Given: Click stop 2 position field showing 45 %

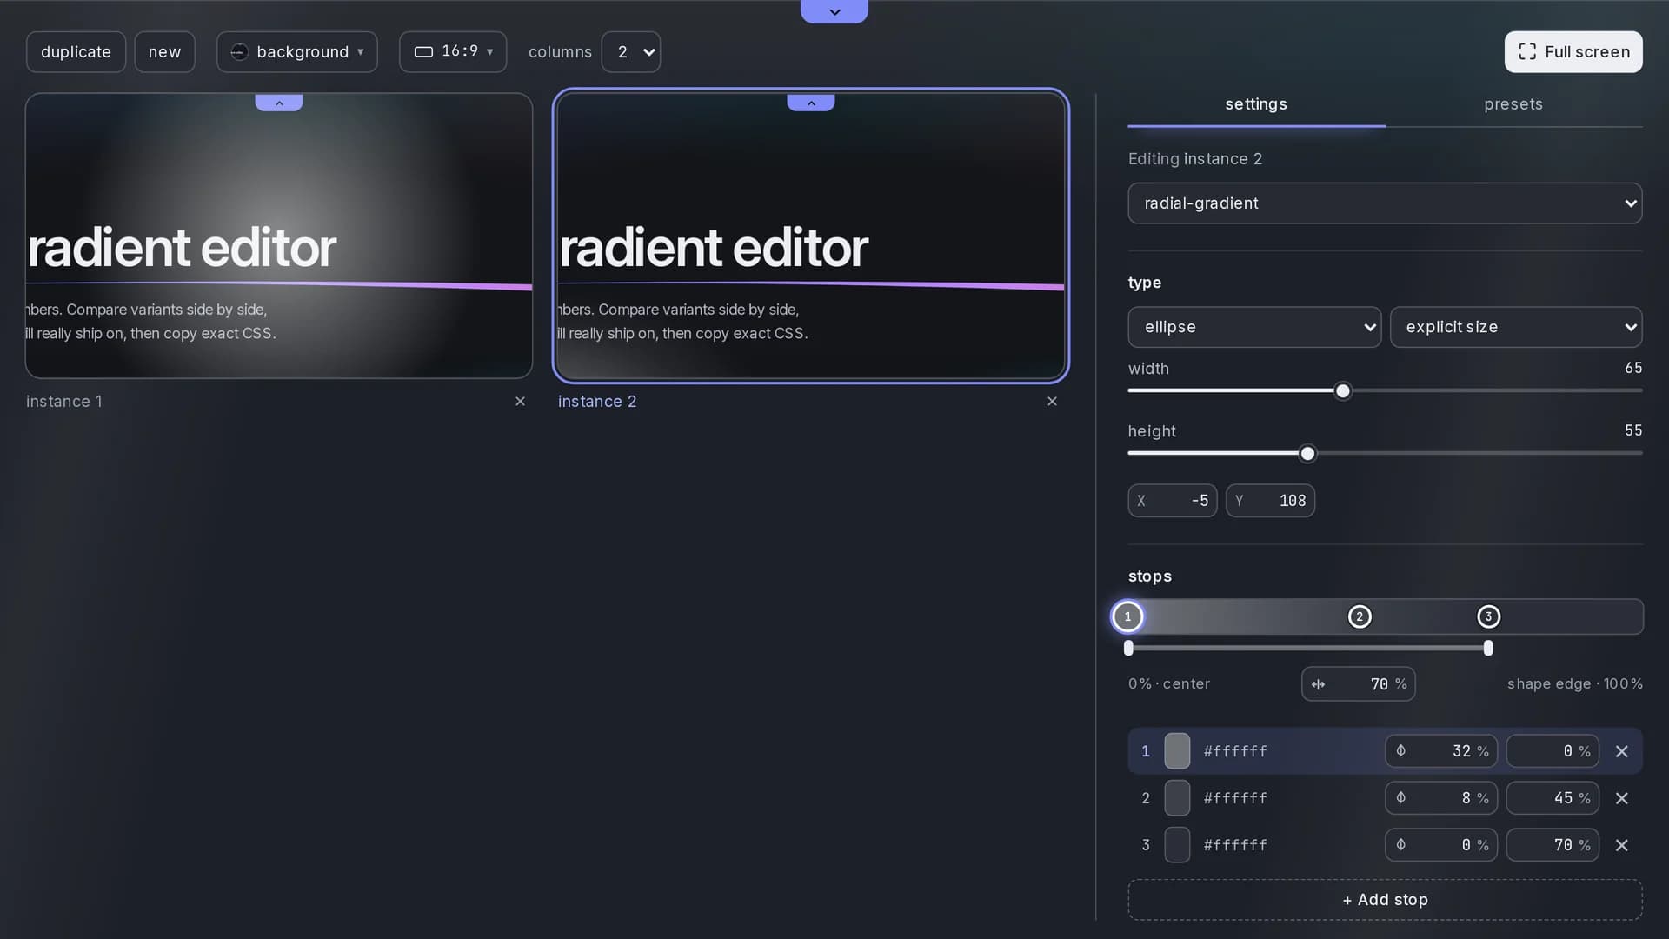Looking at the screenshot, I should [x=1553, y=798].
